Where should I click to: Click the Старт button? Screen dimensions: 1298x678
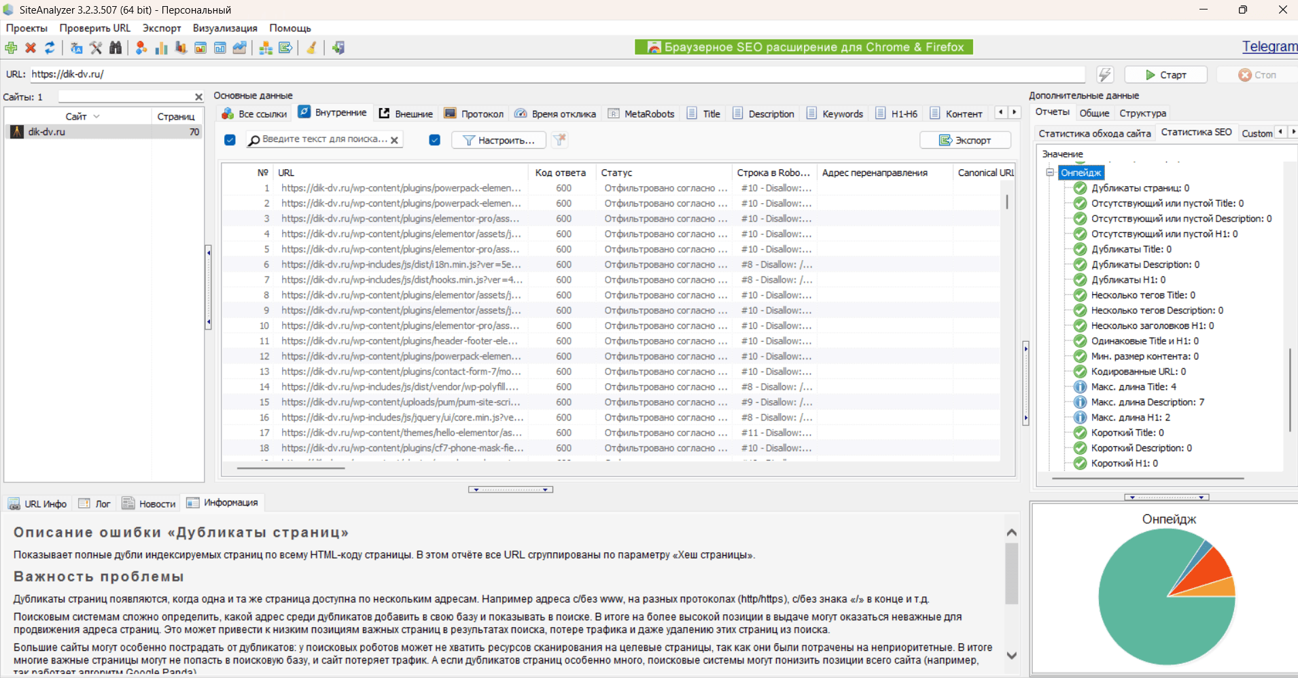[x=1166, y=75]
